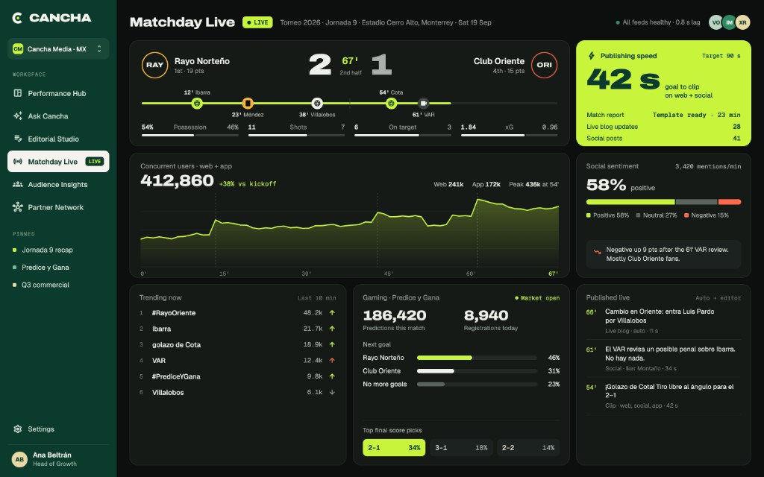Click the up-down chevron in workspace selector

tap(99, 48)
